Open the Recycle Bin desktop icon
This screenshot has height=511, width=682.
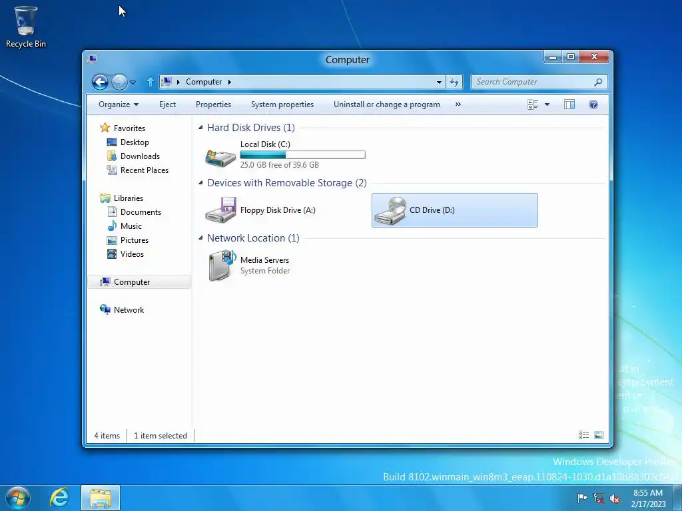(26, 27)
